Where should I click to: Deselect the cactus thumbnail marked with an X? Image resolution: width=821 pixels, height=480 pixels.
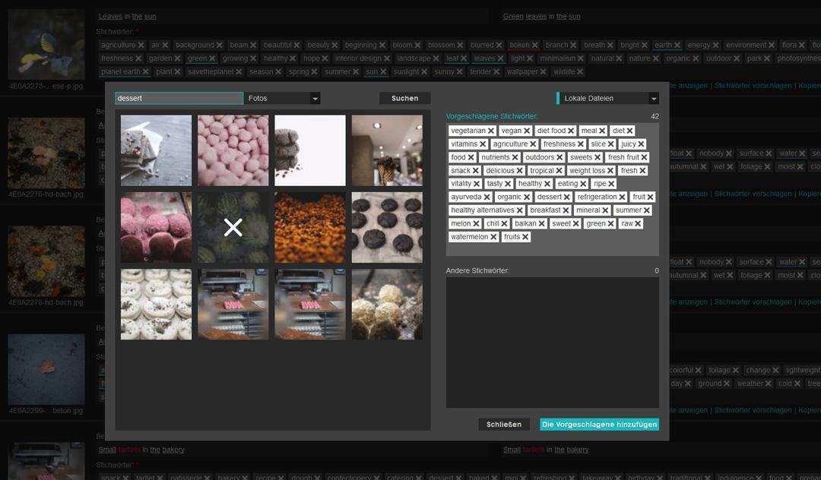point(233,226)
